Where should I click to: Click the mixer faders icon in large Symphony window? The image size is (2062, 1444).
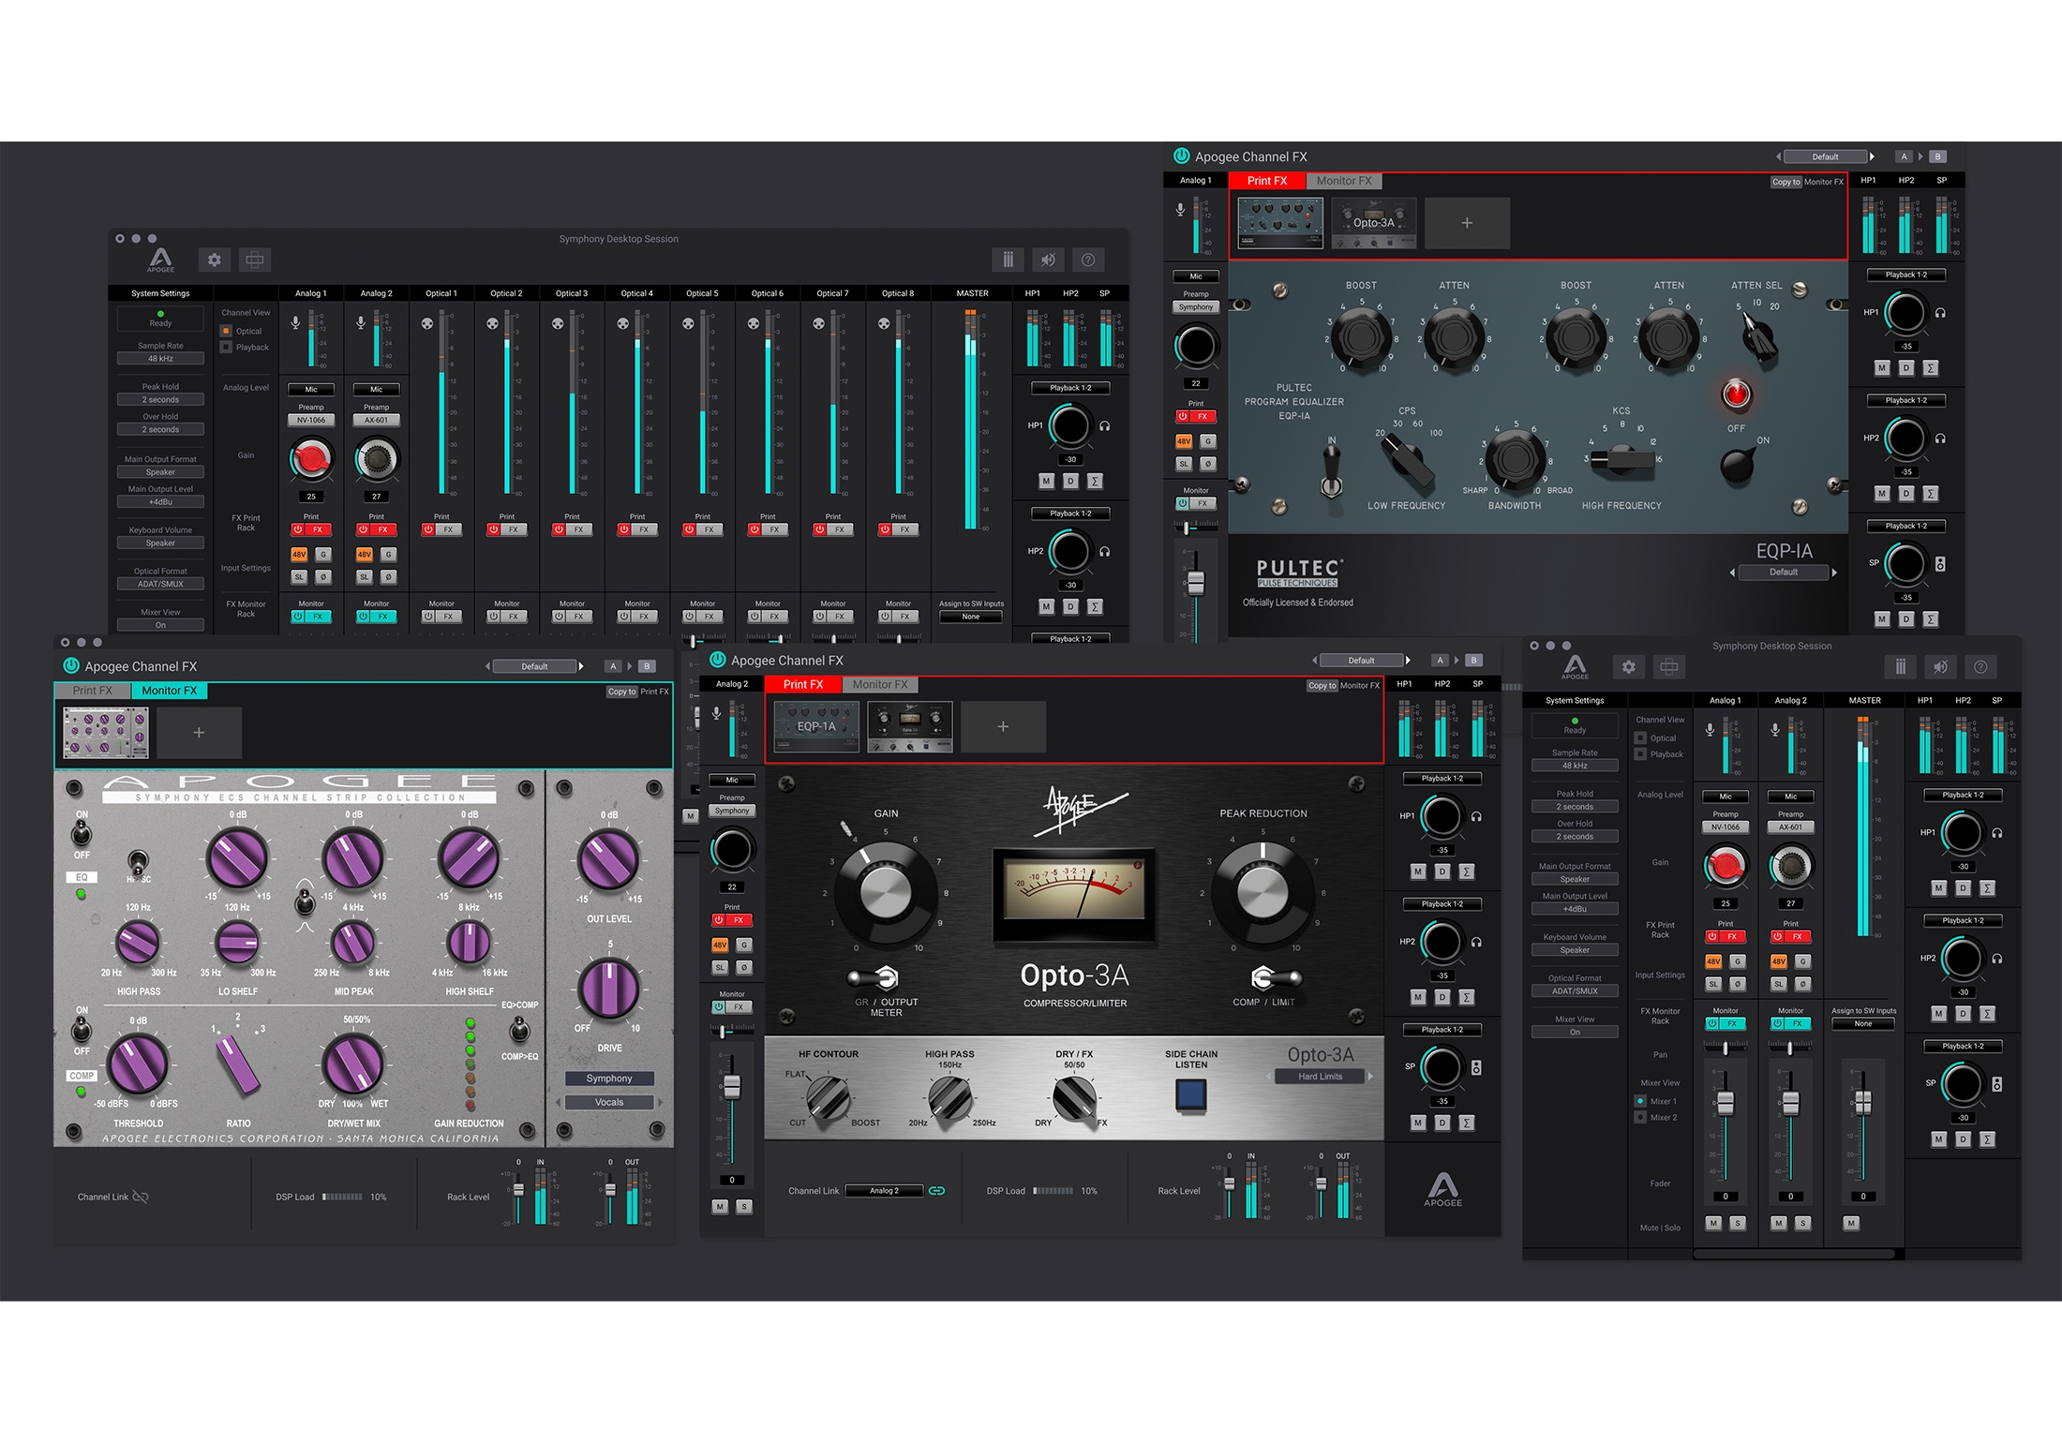[1008, 260]
